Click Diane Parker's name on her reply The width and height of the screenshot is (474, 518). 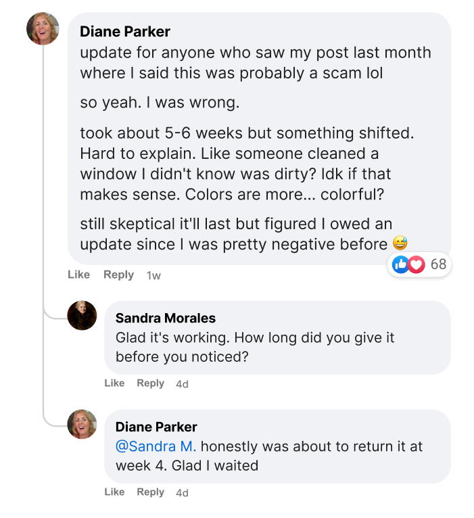click(156, 427)
